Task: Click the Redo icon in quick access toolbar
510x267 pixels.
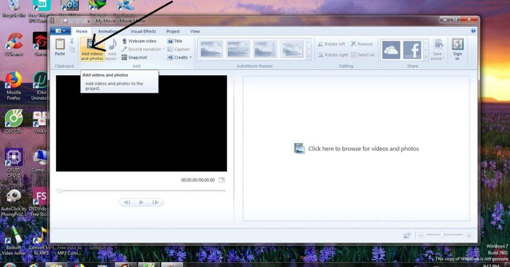Action: click(x=81, y=21)
